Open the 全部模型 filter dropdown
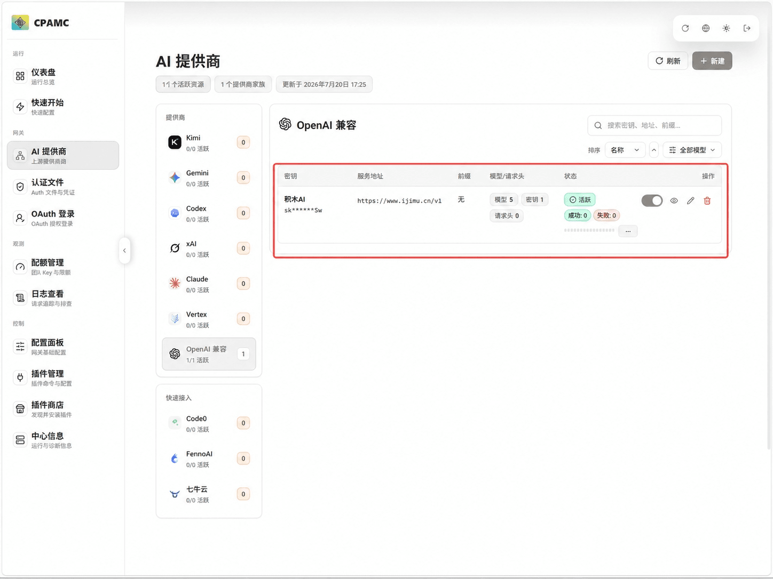This screenshot has height=579, width=773. [x=692, y=150]
